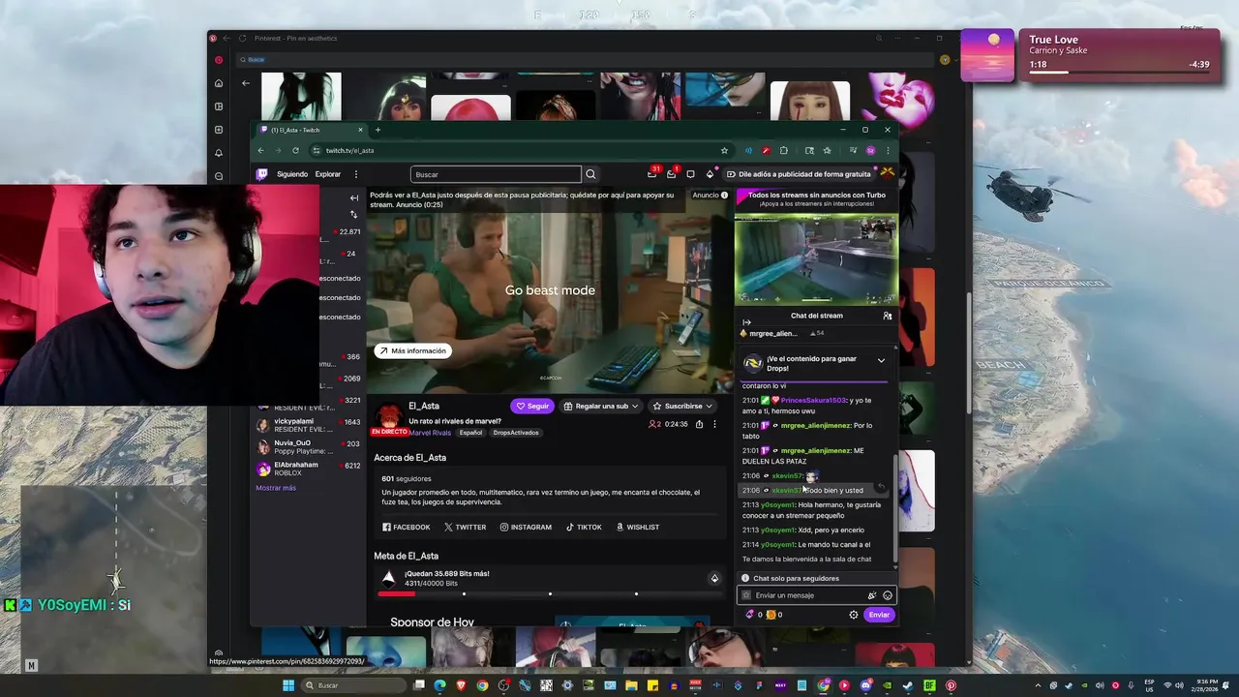
Task: Click the Enviar chat button
Action: (x=879, y=615)
